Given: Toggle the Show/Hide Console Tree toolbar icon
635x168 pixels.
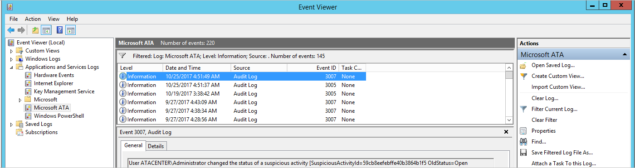Looking at the screenshot, I should point(46,30).
